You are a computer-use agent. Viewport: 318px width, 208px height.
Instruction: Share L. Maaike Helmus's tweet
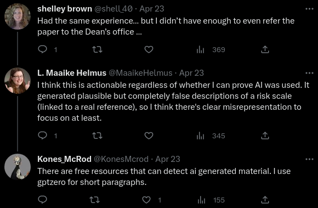[265, 136]
